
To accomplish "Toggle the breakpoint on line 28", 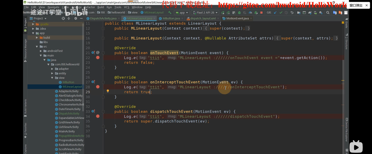I will pyautogui.click(x=98, y=87).
